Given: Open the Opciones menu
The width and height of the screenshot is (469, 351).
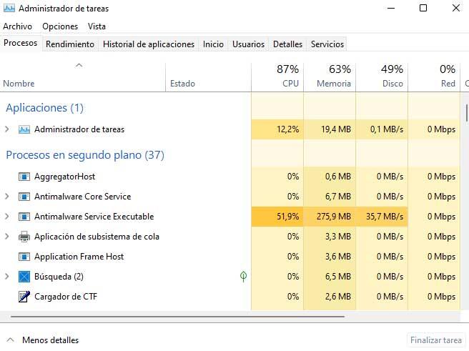Looking at the screenshot, I should pyautogui.click(x=60, y=26).
